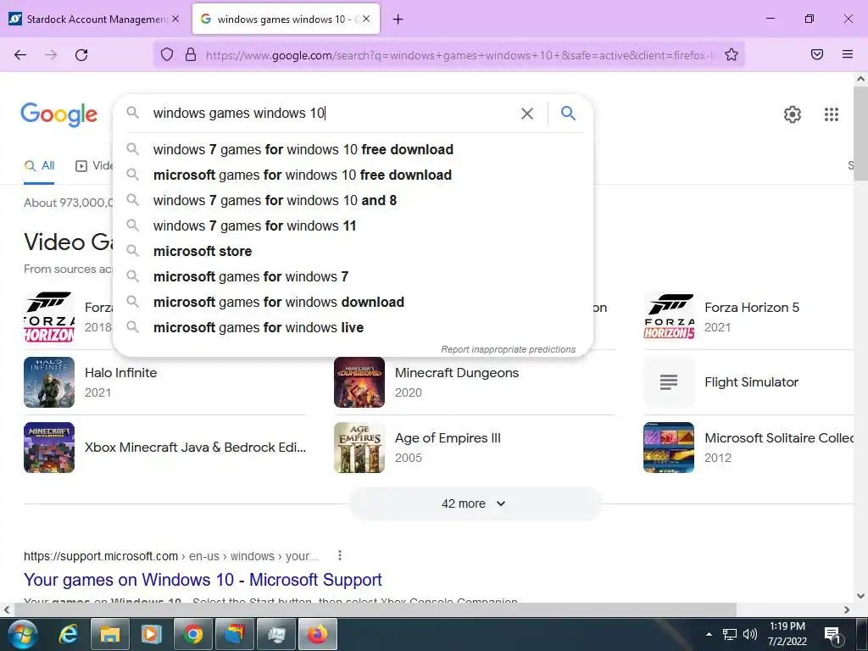Select the microsoft store suggestion
The height and width of the screenshot is (651, 868).
tap(354, 251)
